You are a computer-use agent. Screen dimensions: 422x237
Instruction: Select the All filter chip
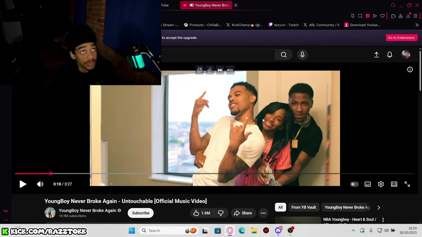tap(280, 207)
